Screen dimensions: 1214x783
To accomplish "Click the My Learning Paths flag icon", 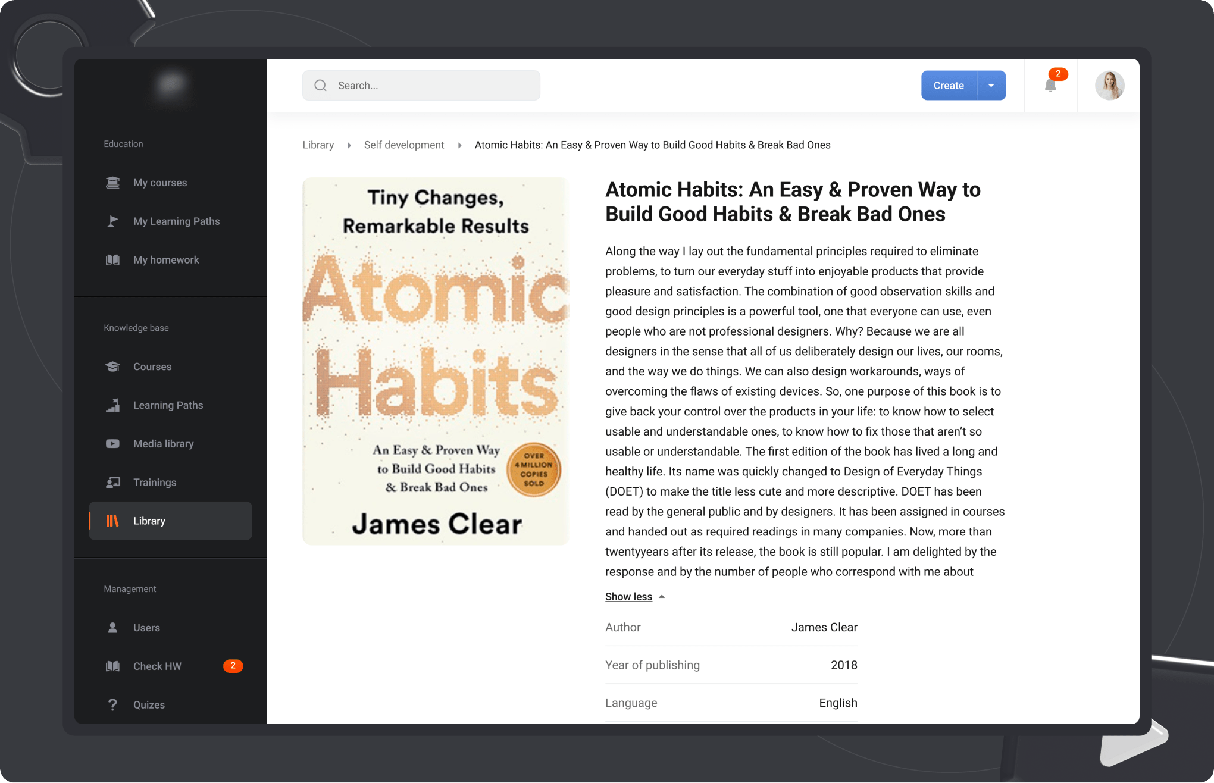I will click(x=112, y=221).
